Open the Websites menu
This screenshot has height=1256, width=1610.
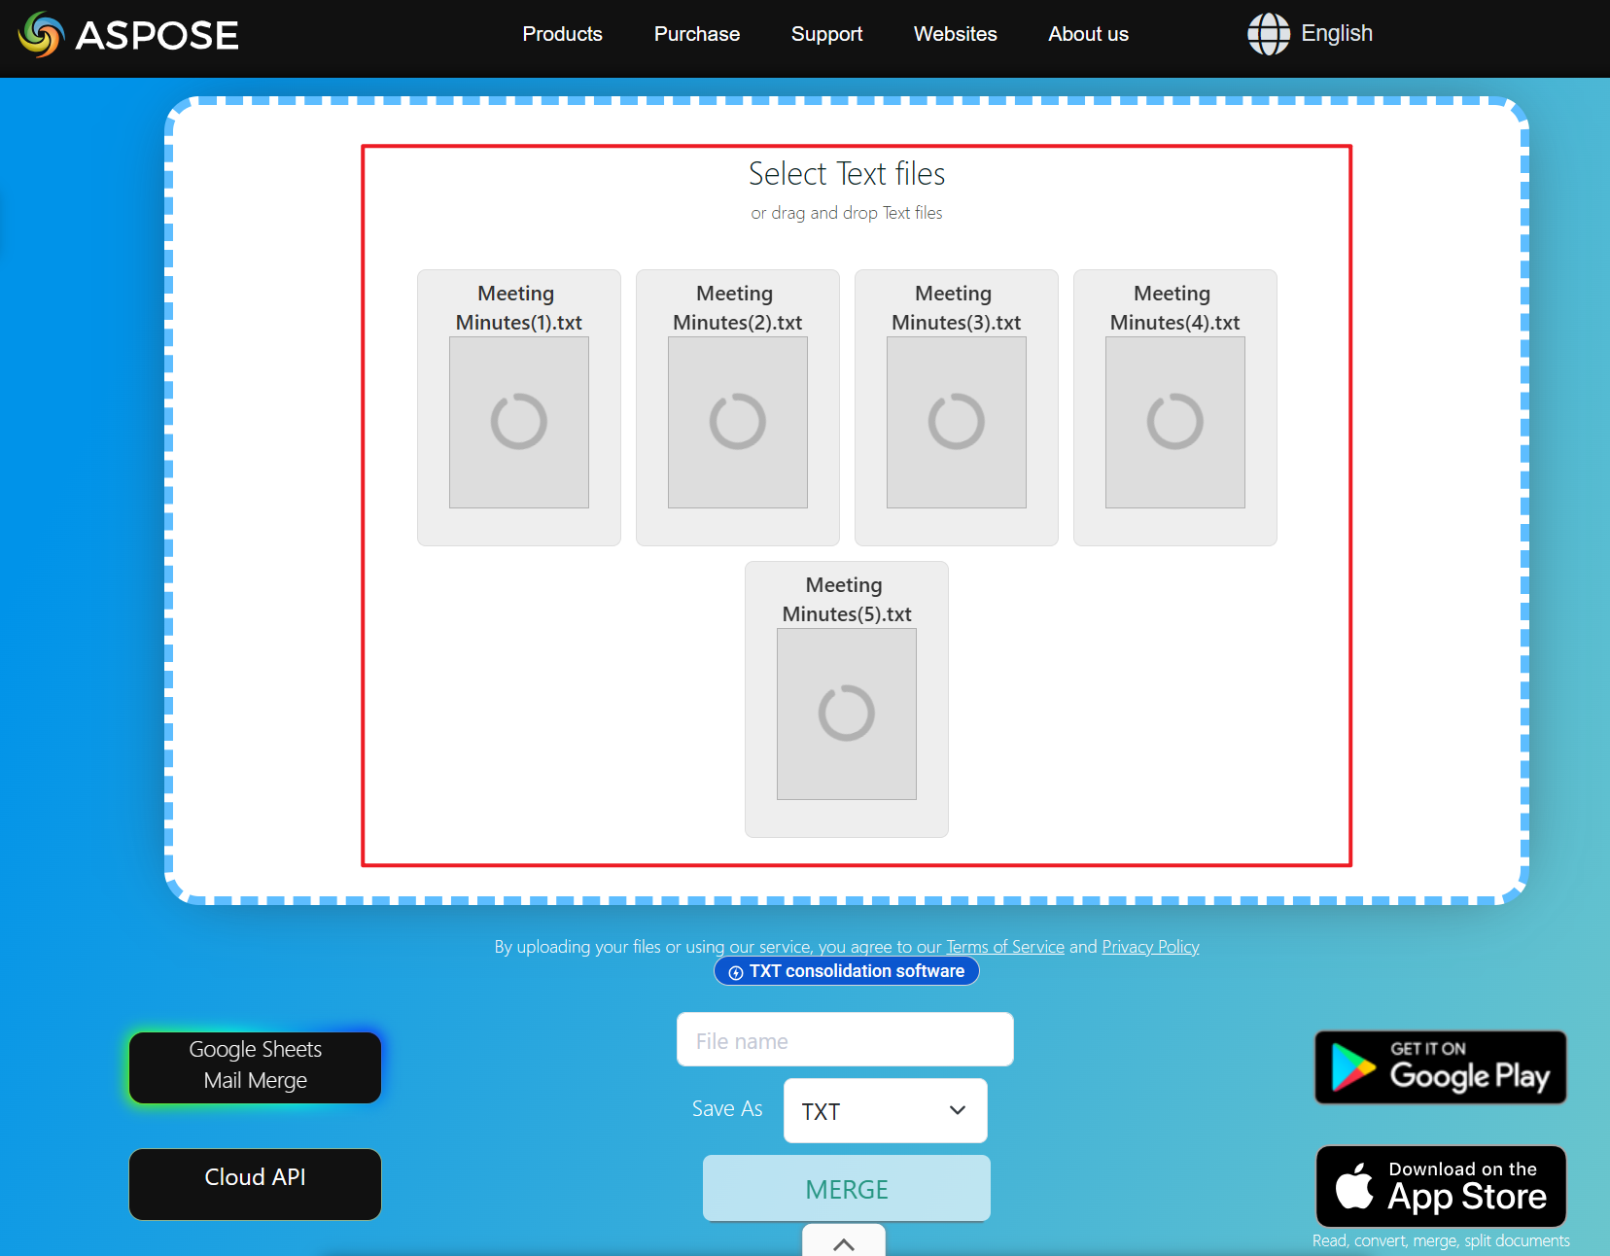(x=955, y=34)
